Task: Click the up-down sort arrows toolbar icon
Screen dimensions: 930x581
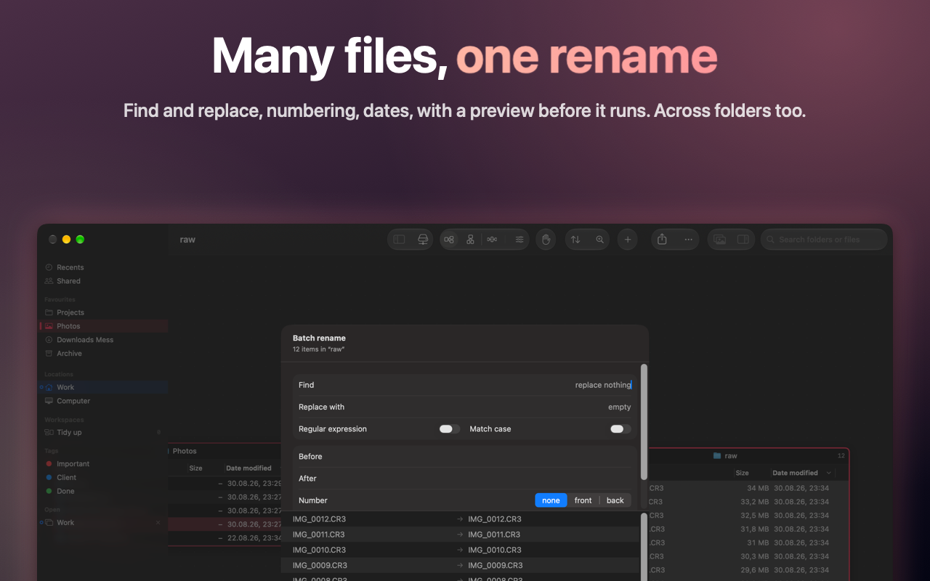Action: 575,240
